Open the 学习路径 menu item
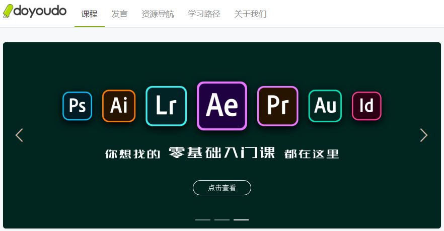444x231 pixels. 204,14
